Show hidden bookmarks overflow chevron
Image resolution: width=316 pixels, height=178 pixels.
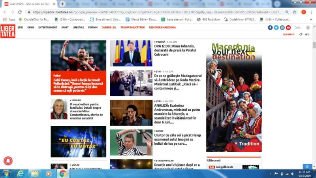(x=311, y=19)
